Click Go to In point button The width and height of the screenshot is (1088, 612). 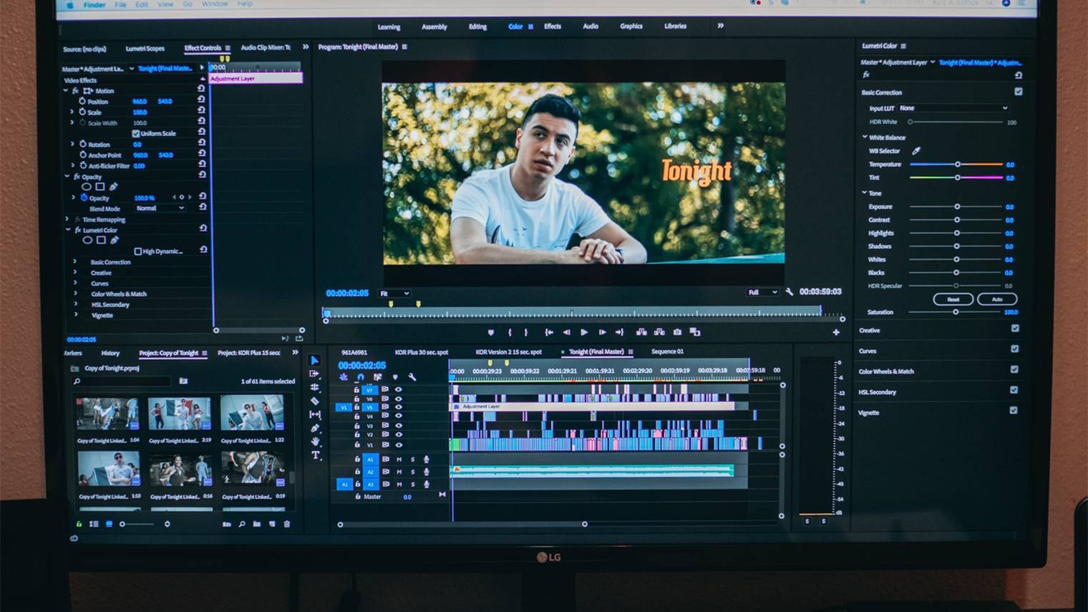coord(549,332)
